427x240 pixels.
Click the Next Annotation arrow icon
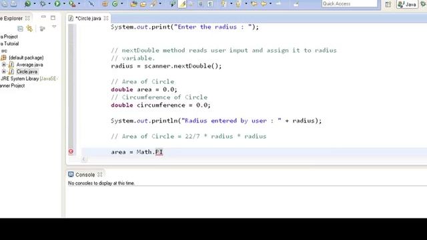point(224,3)
